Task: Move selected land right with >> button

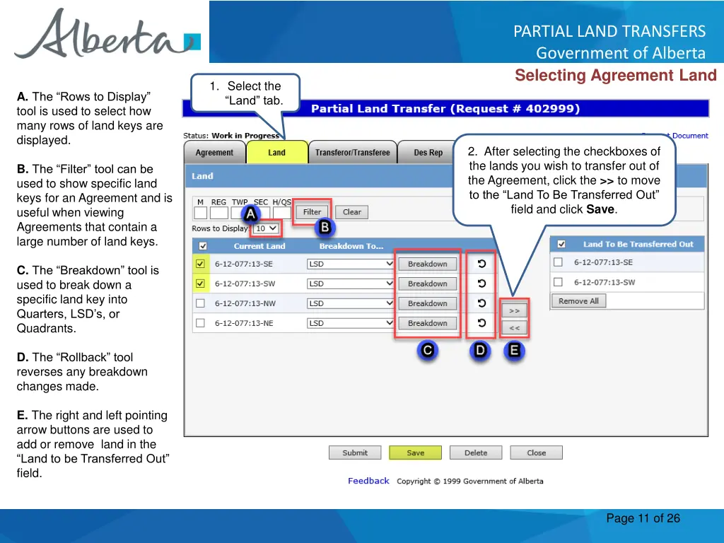Action: pos(515,311)
